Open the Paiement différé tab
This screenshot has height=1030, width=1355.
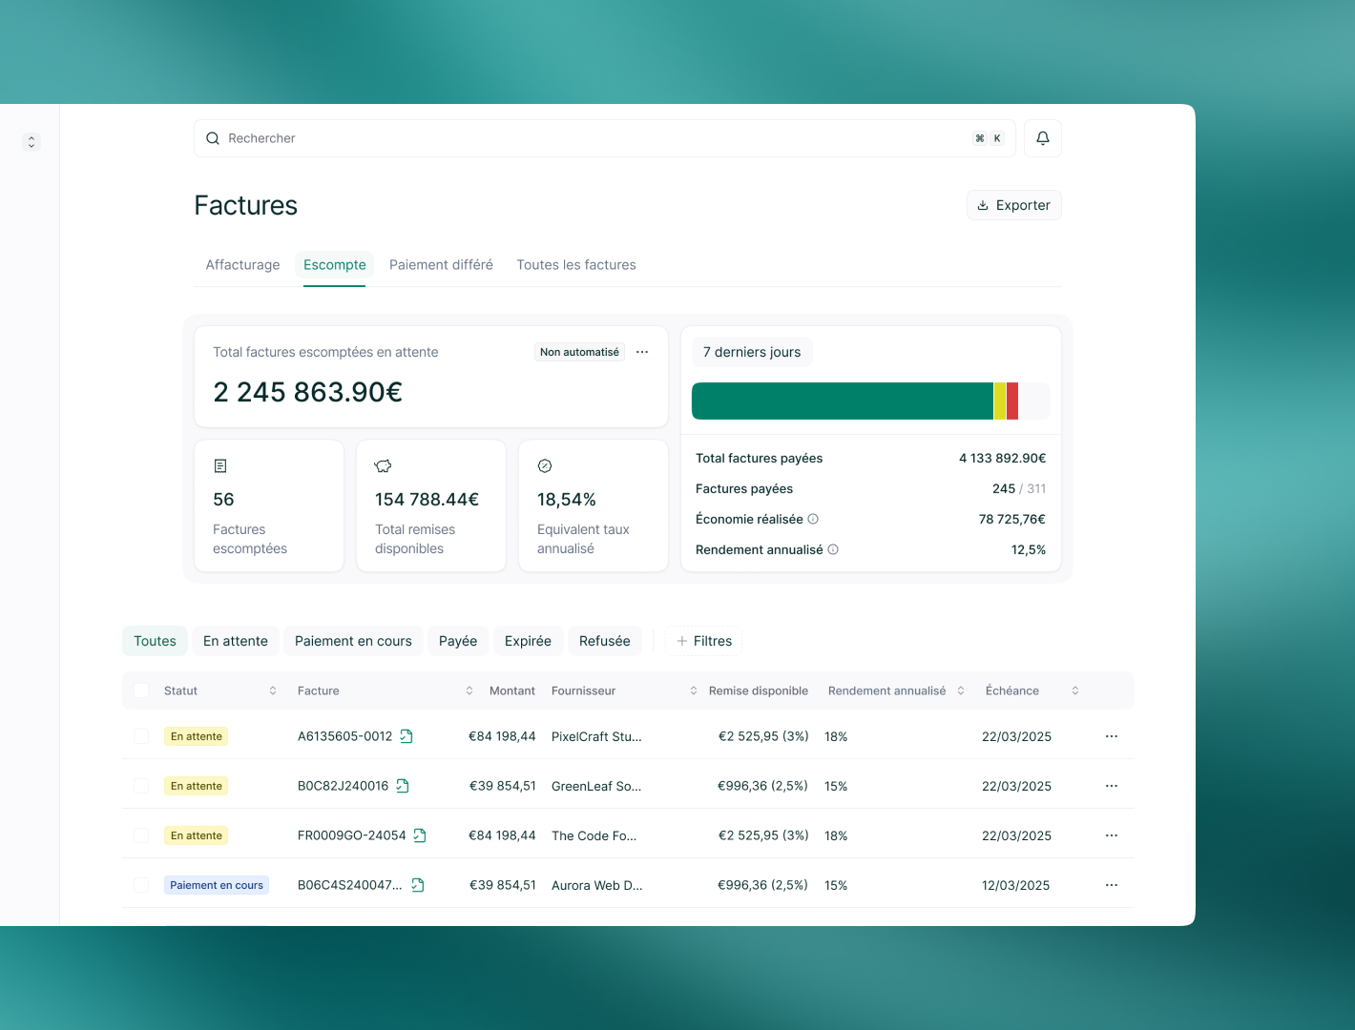pos(441,265)
